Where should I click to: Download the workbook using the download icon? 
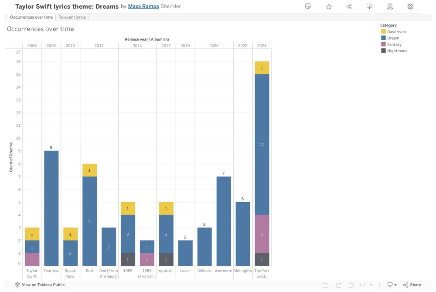(369, 6)
